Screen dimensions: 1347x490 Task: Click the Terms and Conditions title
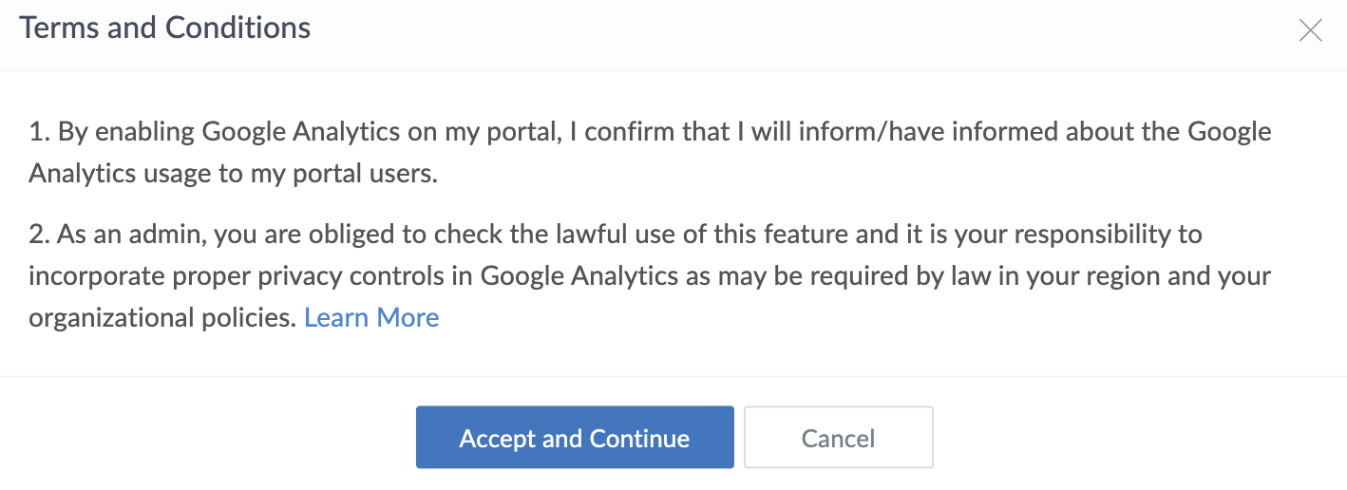pos(165,28)
